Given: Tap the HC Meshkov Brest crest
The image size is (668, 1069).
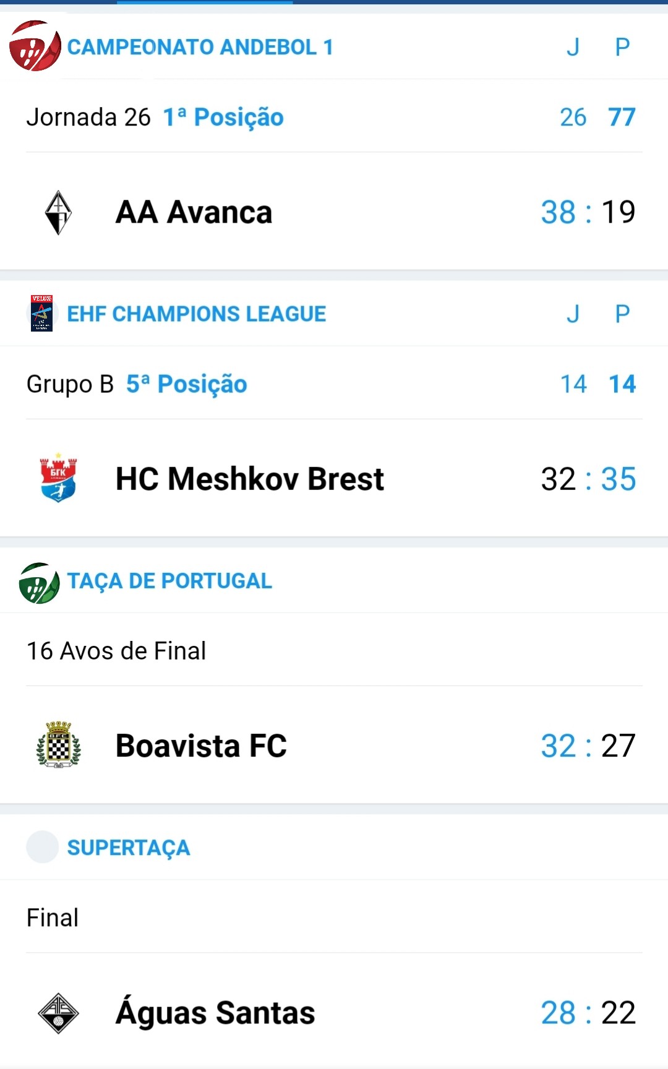Looking at the screenshot, I should [58, 478].
